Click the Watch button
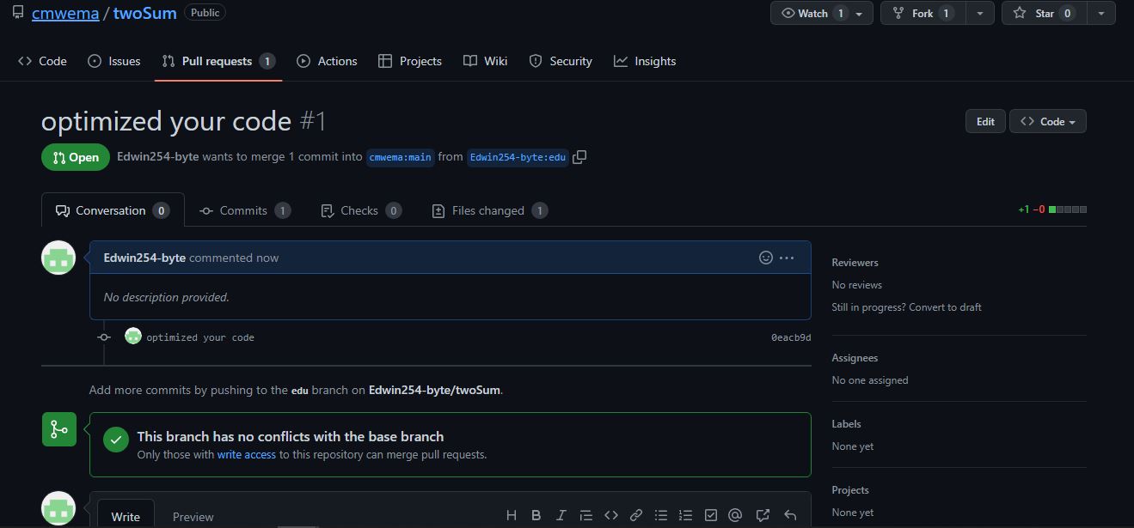 click(822, 13)
